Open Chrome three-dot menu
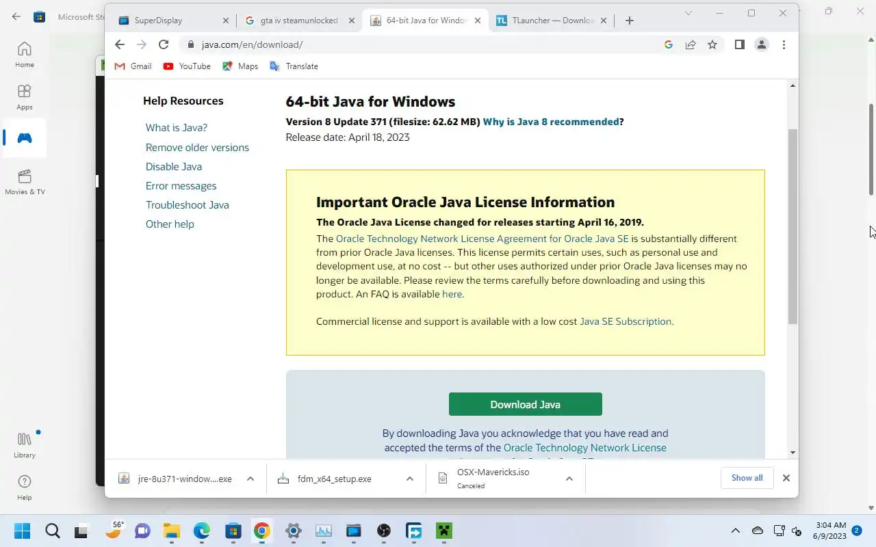This screenshot has width=876, height=547. coord(784,44)
